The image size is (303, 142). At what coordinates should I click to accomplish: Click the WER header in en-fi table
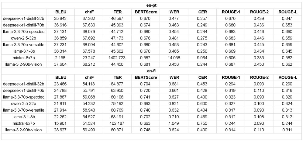174,77
